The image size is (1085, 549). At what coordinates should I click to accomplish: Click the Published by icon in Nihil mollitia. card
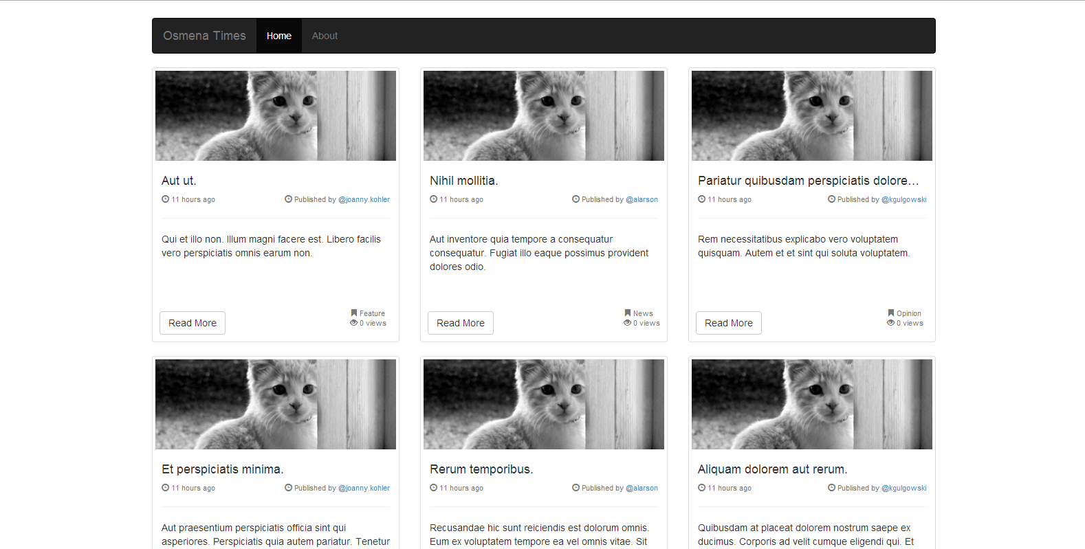click(576, 199)
